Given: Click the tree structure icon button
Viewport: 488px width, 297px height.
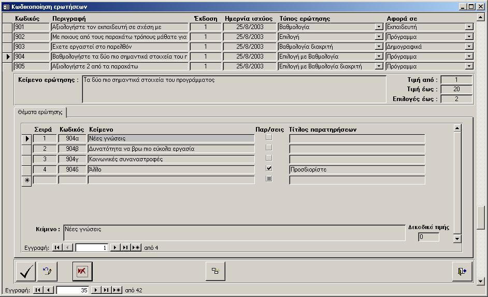Looking at the screenshot, I should [216, 271].
